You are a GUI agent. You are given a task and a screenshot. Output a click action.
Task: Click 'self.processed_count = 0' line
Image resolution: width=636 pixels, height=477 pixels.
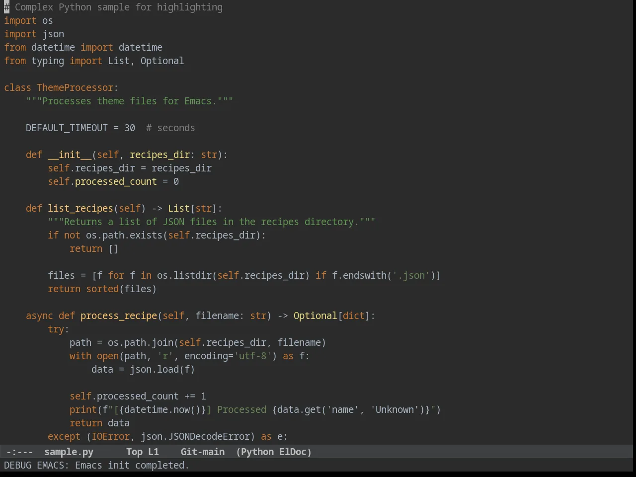[113, 181]
